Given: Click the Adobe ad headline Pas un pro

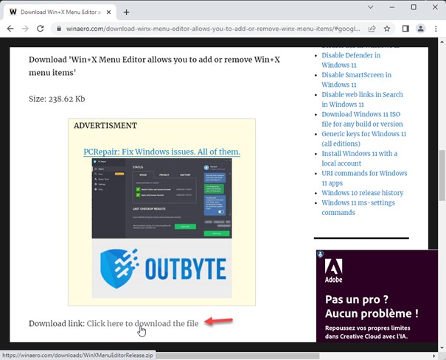Looking at the screenshot, I should click(x=372, y=306).
